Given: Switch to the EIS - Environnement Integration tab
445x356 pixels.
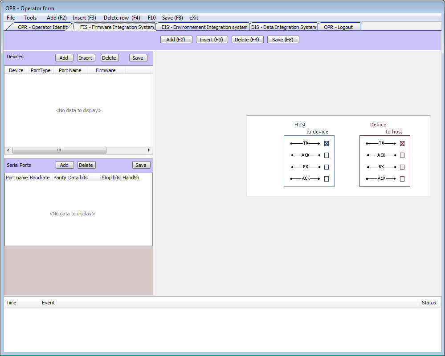Looking at the screenshot, I should coord(204,27).
